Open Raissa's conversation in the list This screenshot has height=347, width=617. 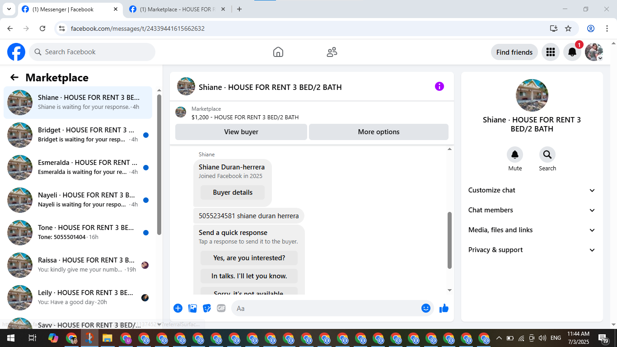[x=78, y=265]
